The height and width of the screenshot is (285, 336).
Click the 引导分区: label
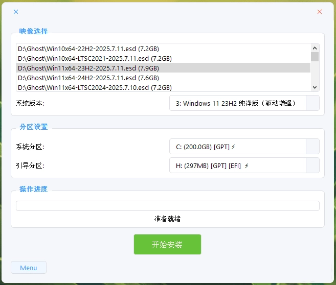(30, 165)
